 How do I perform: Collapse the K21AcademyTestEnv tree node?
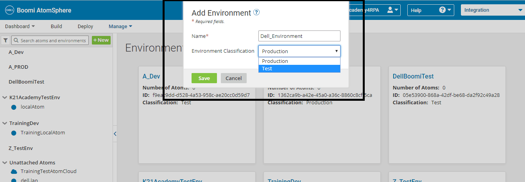(x=5, y=97)
